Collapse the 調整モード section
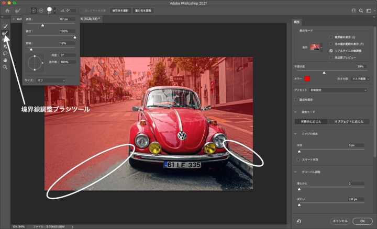This screenshot has height=229, width=377. click(295, 112)
